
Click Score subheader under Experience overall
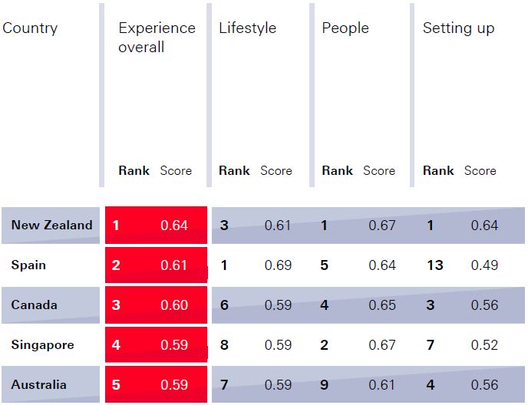(176, 170)
